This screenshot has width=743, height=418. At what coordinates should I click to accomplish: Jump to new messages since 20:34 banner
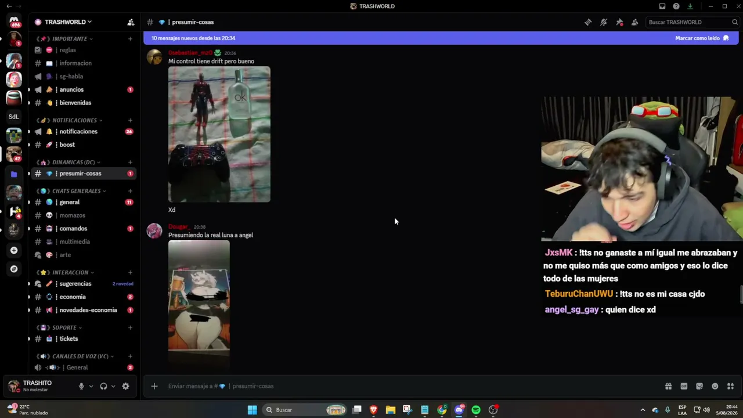click(x=193, y=38)
